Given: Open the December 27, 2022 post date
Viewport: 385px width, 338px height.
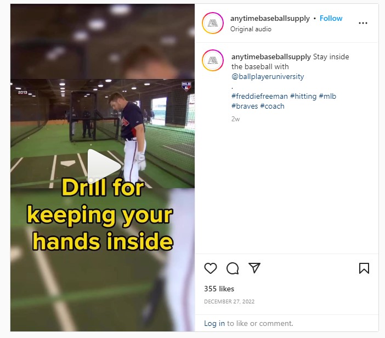Looking at the screenshot, I should click(x=229, y=301).
